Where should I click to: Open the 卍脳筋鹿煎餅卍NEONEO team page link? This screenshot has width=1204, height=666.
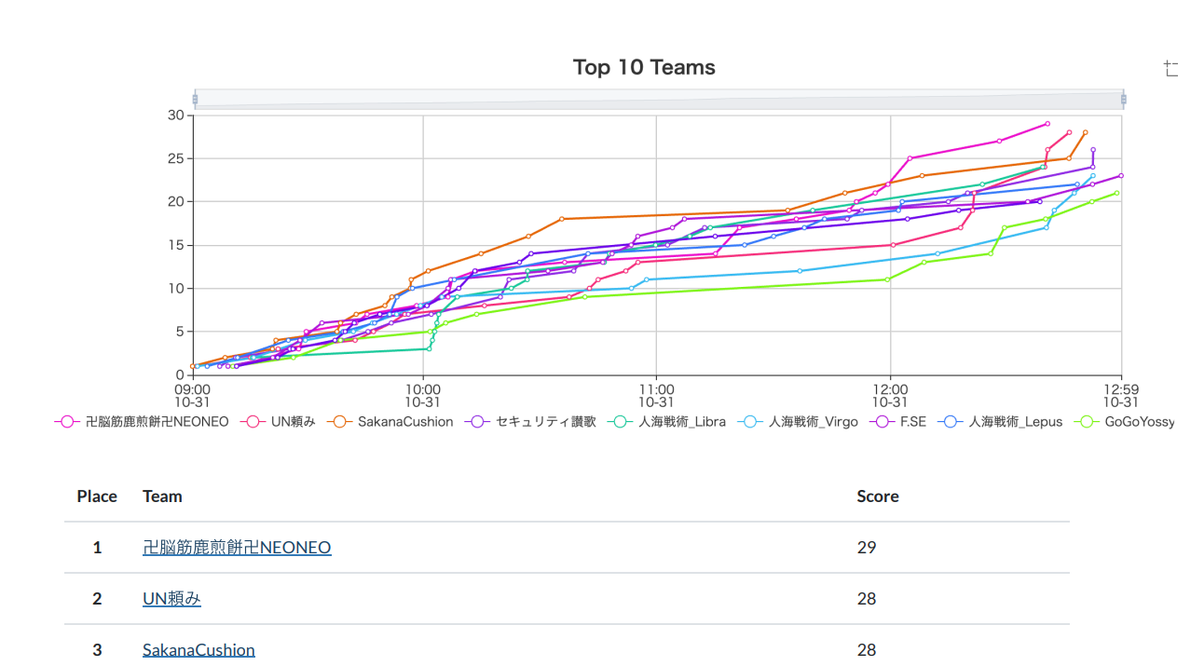tap(237, 547)
